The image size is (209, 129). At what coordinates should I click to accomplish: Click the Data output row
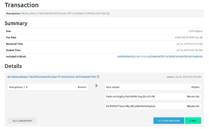153,87
